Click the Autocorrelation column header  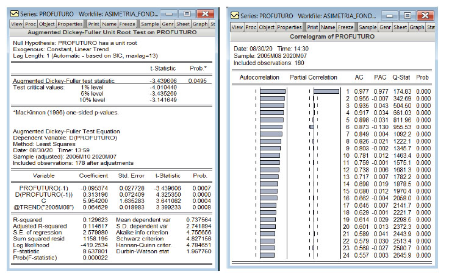click(x=259, y=77)
